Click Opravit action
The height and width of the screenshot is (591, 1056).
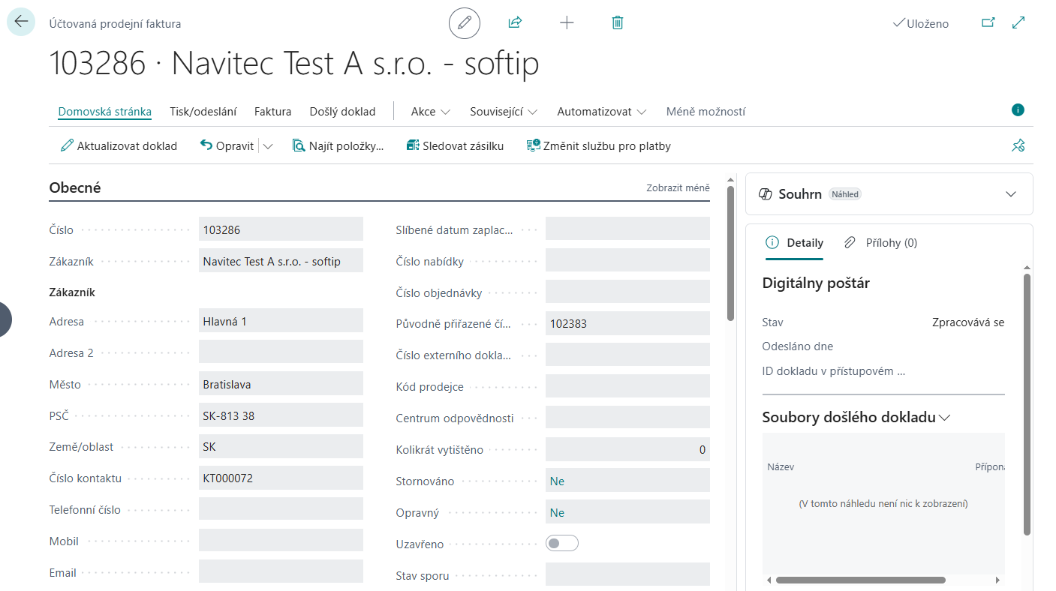coord(227,146)
